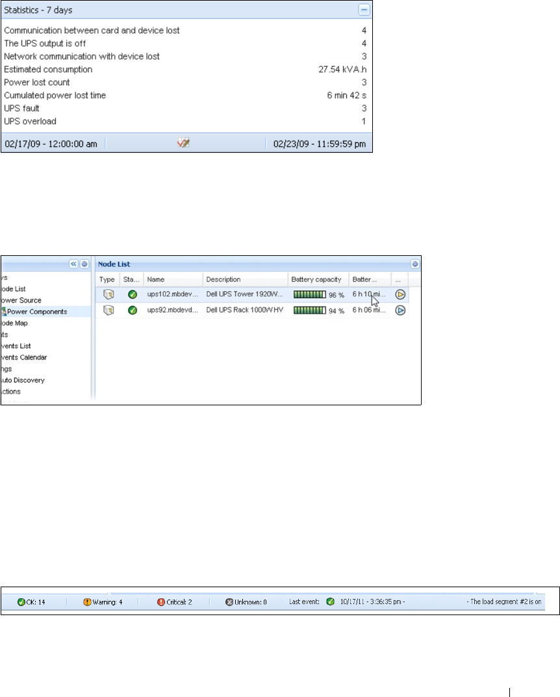
Task: Open Events Calendar in the navigation tree
Action: 24,357
